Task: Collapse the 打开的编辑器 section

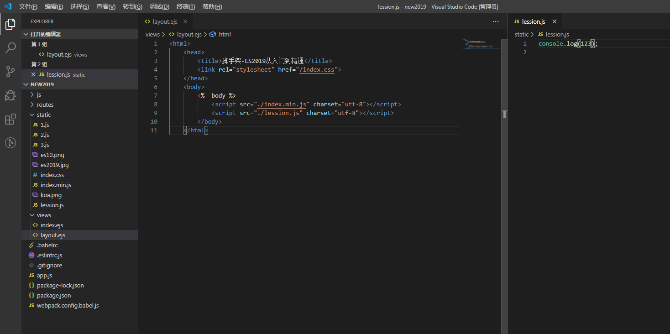Action: pos(80,34)
